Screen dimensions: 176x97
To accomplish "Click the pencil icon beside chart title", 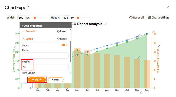I will click(x=106, y=24).
